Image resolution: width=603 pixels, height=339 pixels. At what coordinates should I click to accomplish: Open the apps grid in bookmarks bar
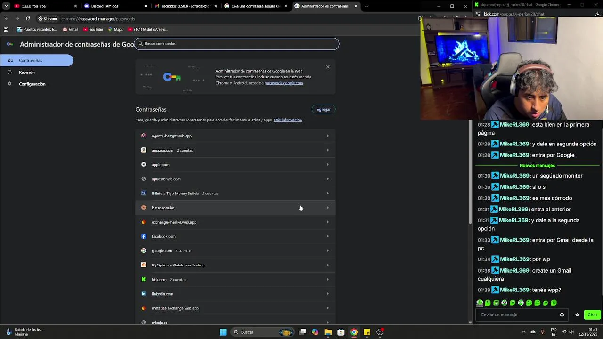click(6, 29)
